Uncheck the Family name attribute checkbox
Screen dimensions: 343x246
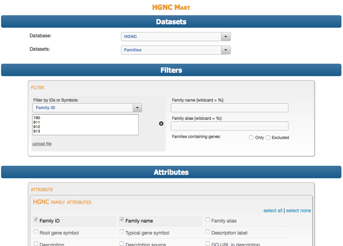(122, 220)
